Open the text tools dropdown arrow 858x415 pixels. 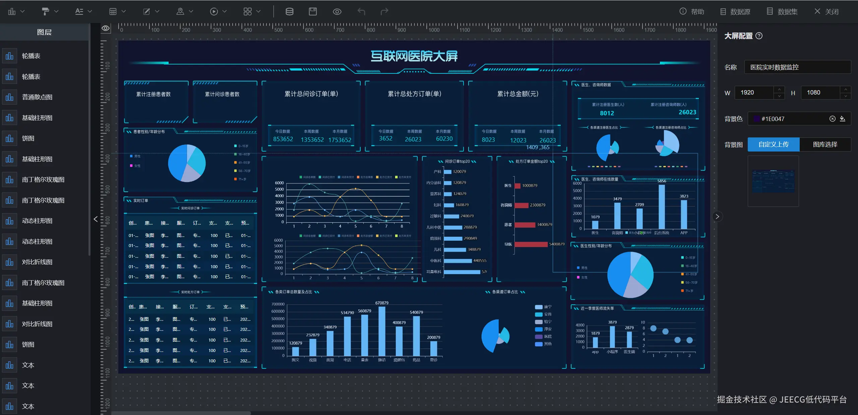click(90, 12)
